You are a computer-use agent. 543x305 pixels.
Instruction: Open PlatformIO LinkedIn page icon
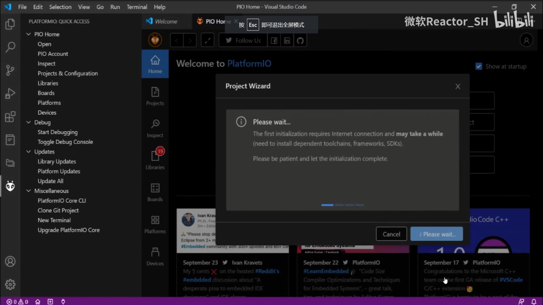click(287, 41)
